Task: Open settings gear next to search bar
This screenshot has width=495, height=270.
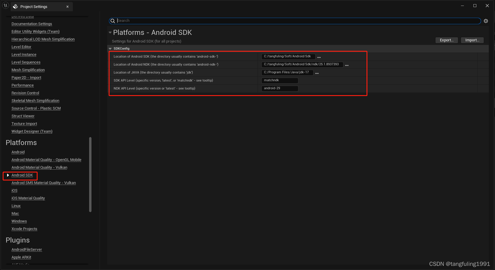Action: tap(486, 21)
